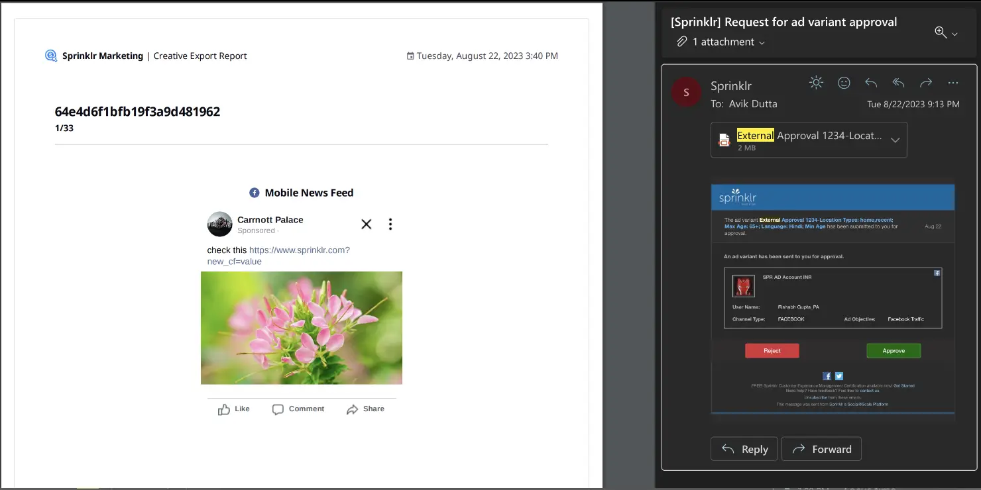Click the paperclip attachment icon
981x490 pixels.
pyautogui.click(x=681, y=42)
